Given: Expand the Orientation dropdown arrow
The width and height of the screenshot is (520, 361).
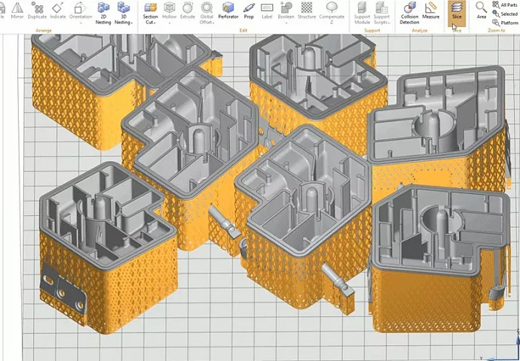Looking at the screenshot, I should coord(81,23).
